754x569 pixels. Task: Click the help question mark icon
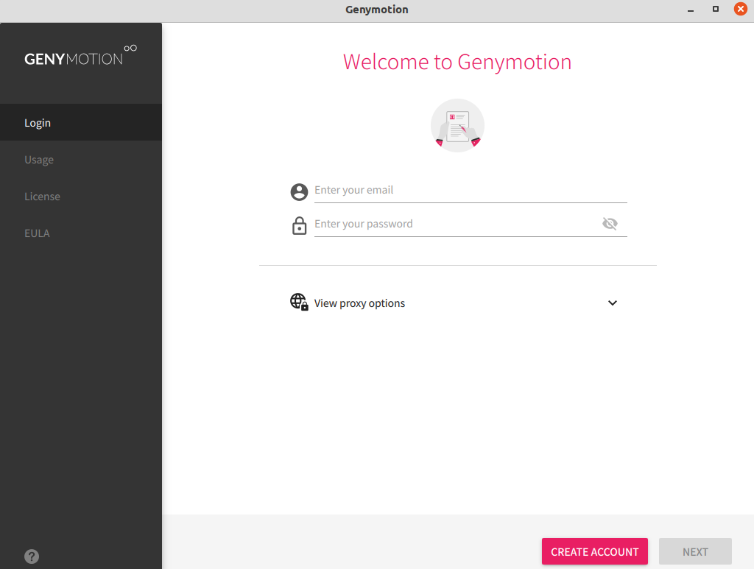32,556
